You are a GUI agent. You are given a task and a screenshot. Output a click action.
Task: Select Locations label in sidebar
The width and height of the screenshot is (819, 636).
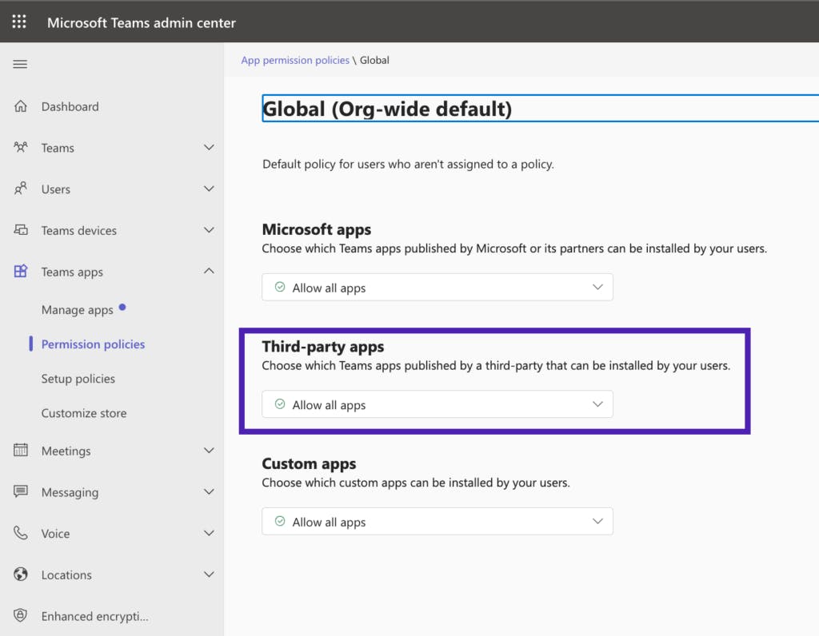pos(66,575)
